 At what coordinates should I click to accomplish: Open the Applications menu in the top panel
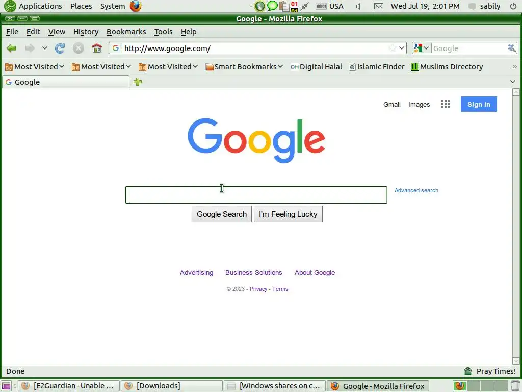pos(40,6)
